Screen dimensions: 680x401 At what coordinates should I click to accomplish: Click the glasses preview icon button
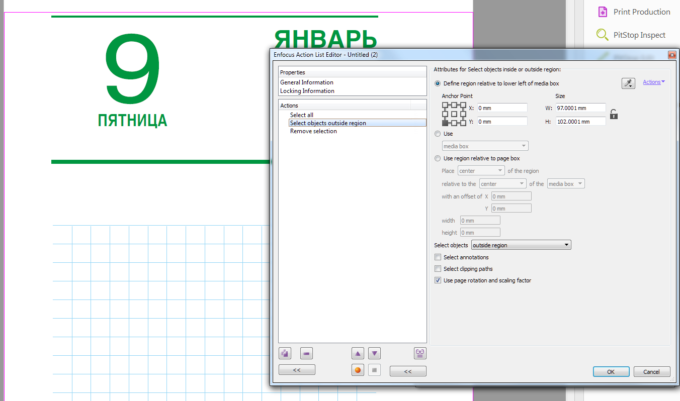click(420, 353)
